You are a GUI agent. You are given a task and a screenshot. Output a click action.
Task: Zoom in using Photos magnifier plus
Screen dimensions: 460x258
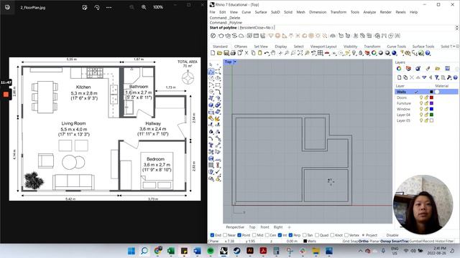click(144, 7)
